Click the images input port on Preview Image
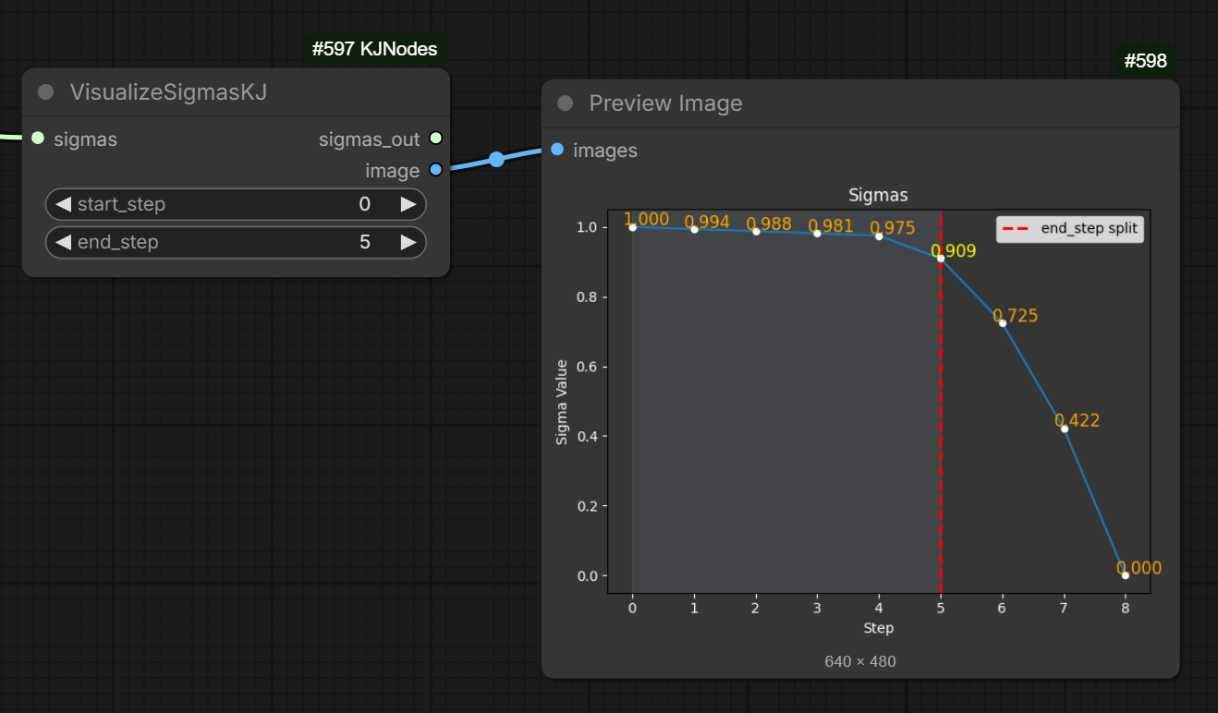1218x713 pixels. click(x=557, y=150)
